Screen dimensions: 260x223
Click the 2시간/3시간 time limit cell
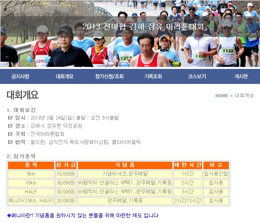click(x=188, y=201)
